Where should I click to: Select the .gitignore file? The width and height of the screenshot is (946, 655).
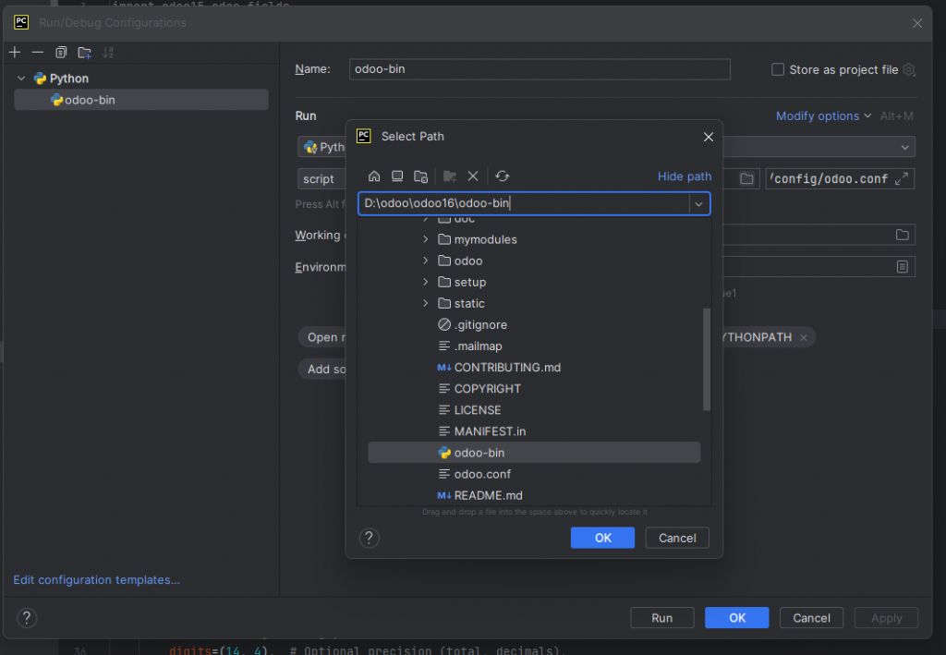534,325
